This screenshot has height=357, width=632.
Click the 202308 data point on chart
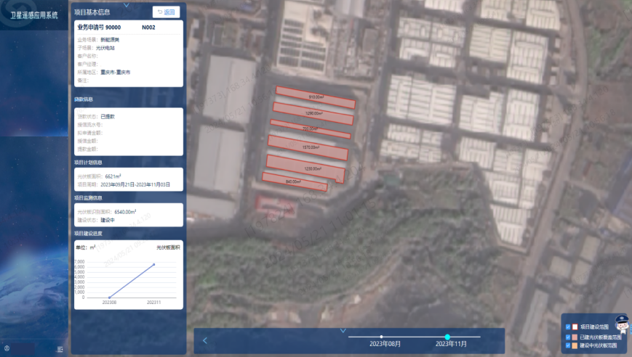point(109,297)
